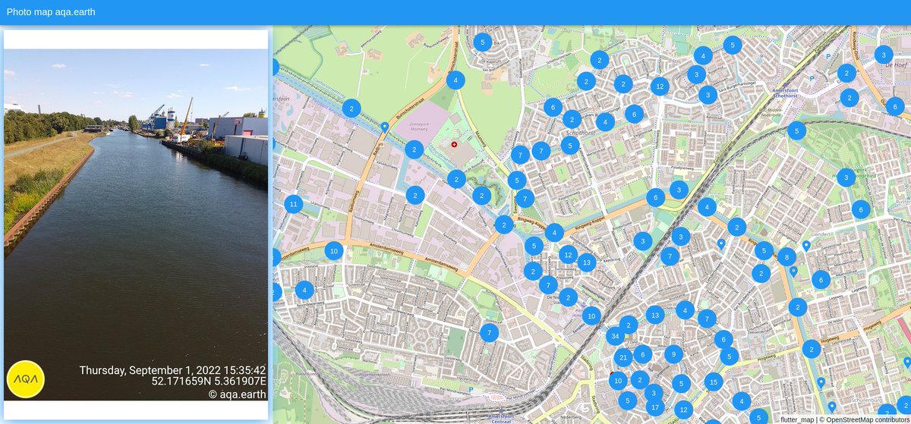Image resolution: width=911 pixels, height=424 pixels.
Task: Click the 12 cluster near Keerkring label
Action: click(x=568, y=255)
